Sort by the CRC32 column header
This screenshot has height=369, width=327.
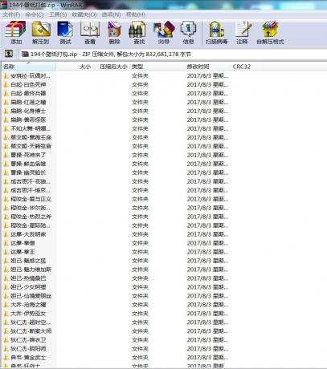click(x=247, y=67)
